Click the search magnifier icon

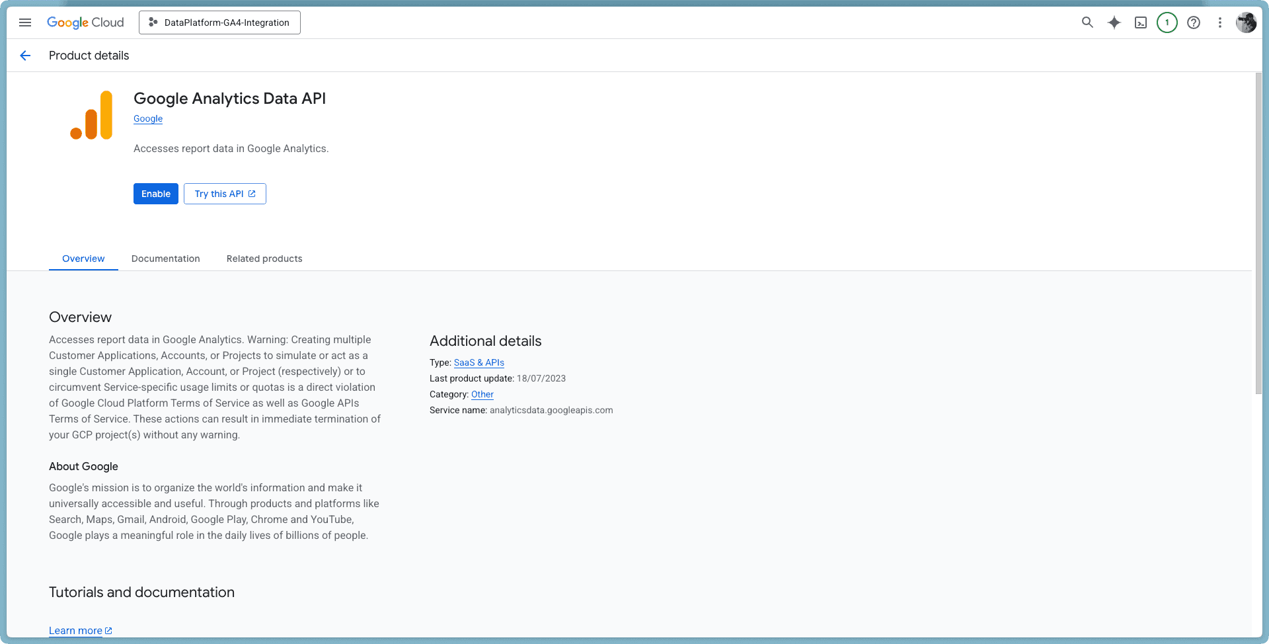point(1087,22)
